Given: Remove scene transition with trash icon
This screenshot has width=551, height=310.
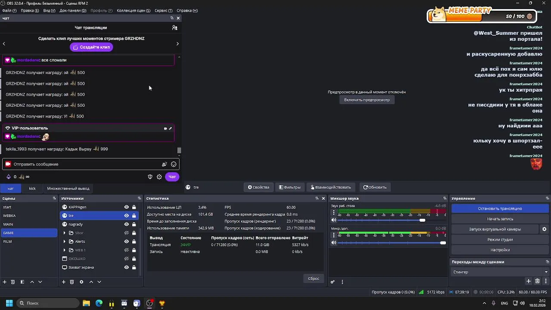Looking at the screenshot, I should point(537,281).
